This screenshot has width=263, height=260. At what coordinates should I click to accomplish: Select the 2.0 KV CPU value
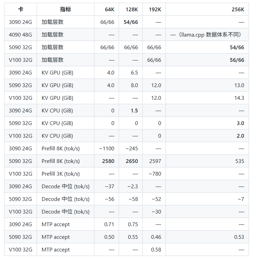coord(240,136)
